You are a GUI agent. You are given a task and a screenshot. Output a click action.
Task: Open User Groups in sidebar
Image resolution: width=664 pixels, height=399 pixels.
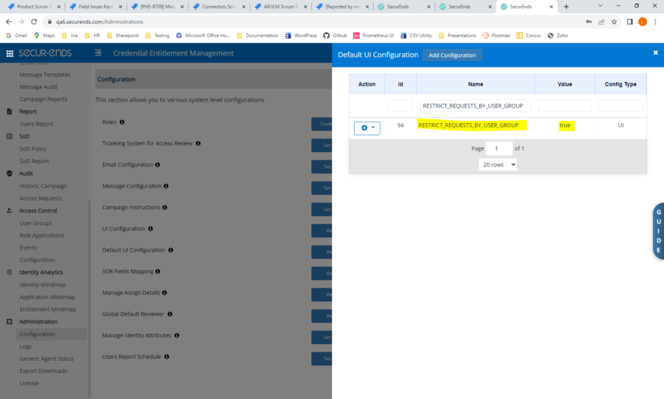coord(36,223)
